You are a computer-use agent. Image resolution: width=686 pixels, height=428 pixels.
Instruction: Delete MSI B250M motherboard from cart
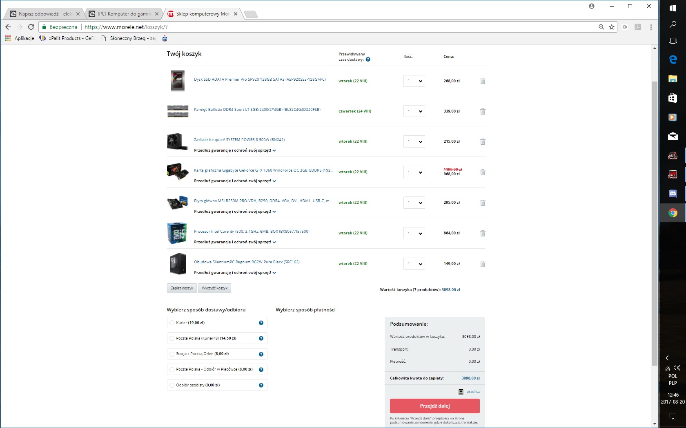coord(483,203)
